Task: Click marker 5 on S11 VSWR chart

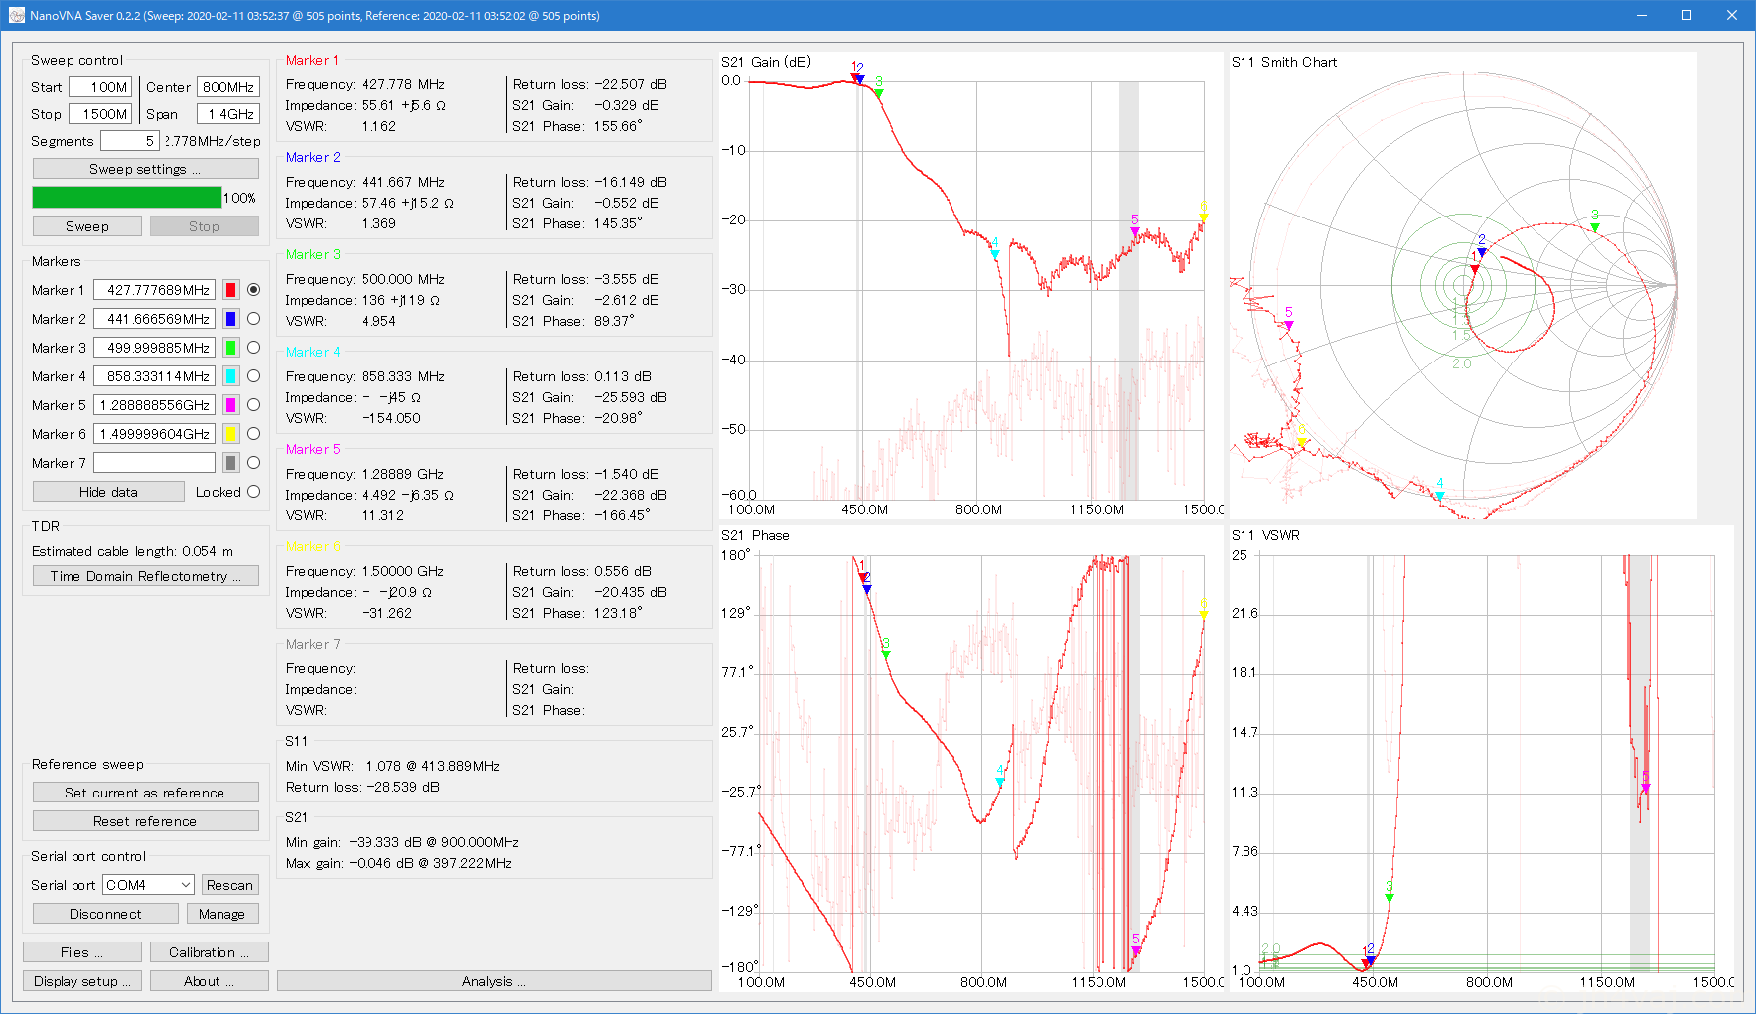Action: [x=1645, y=789]
